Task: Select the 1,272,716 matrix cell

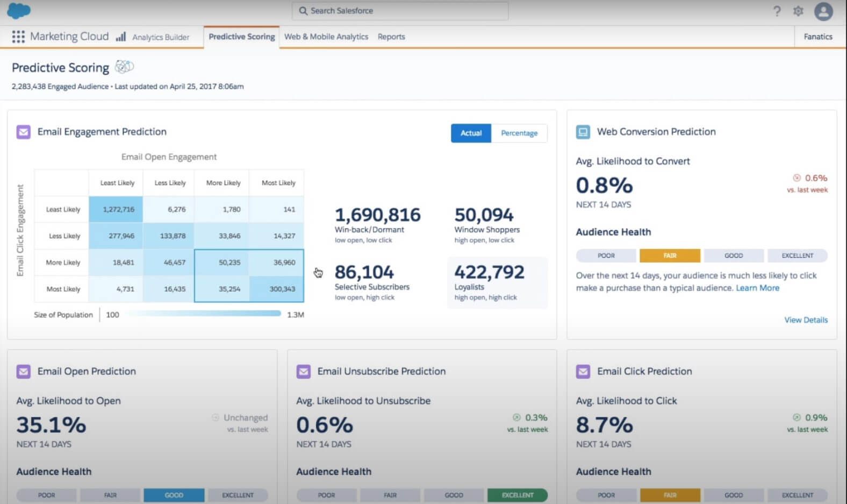Action: click(x=116, y=209)
